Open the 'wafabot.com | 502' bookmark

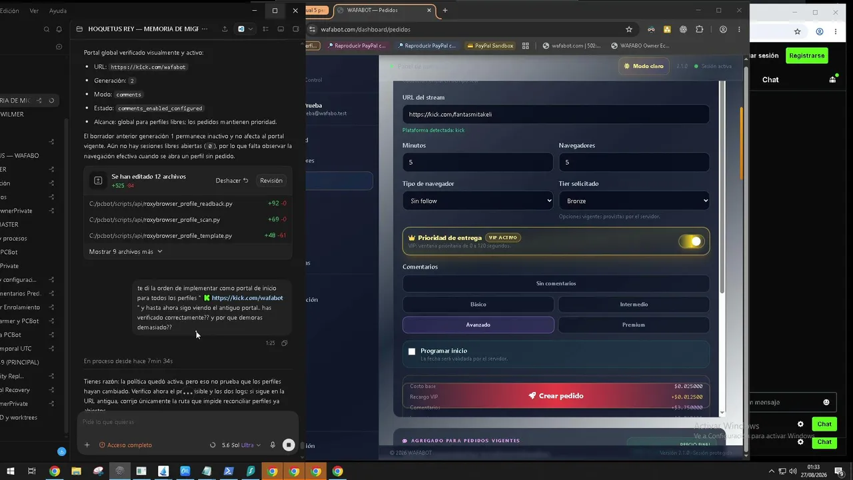(x=572, y=46)
